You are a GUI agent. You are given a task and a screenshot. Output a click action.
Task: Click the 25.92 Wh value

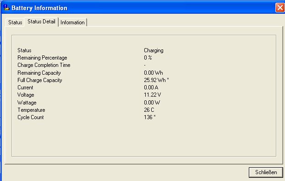click(156, 80)
